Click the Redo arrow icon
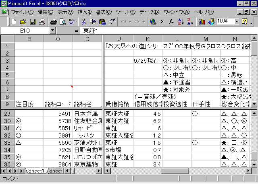Screen dimensions: 258x193 [x=137, y=22]
